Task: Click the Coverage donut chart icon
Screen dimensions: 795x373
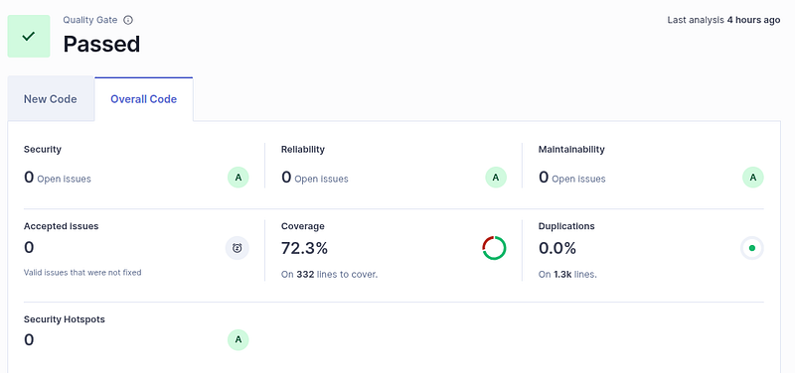Action: pyautogui.click(x=494, y=248)
